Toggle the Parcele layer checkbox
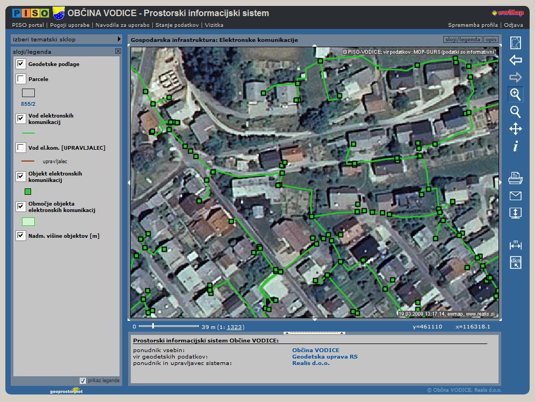535x402 pixels. 21,79
